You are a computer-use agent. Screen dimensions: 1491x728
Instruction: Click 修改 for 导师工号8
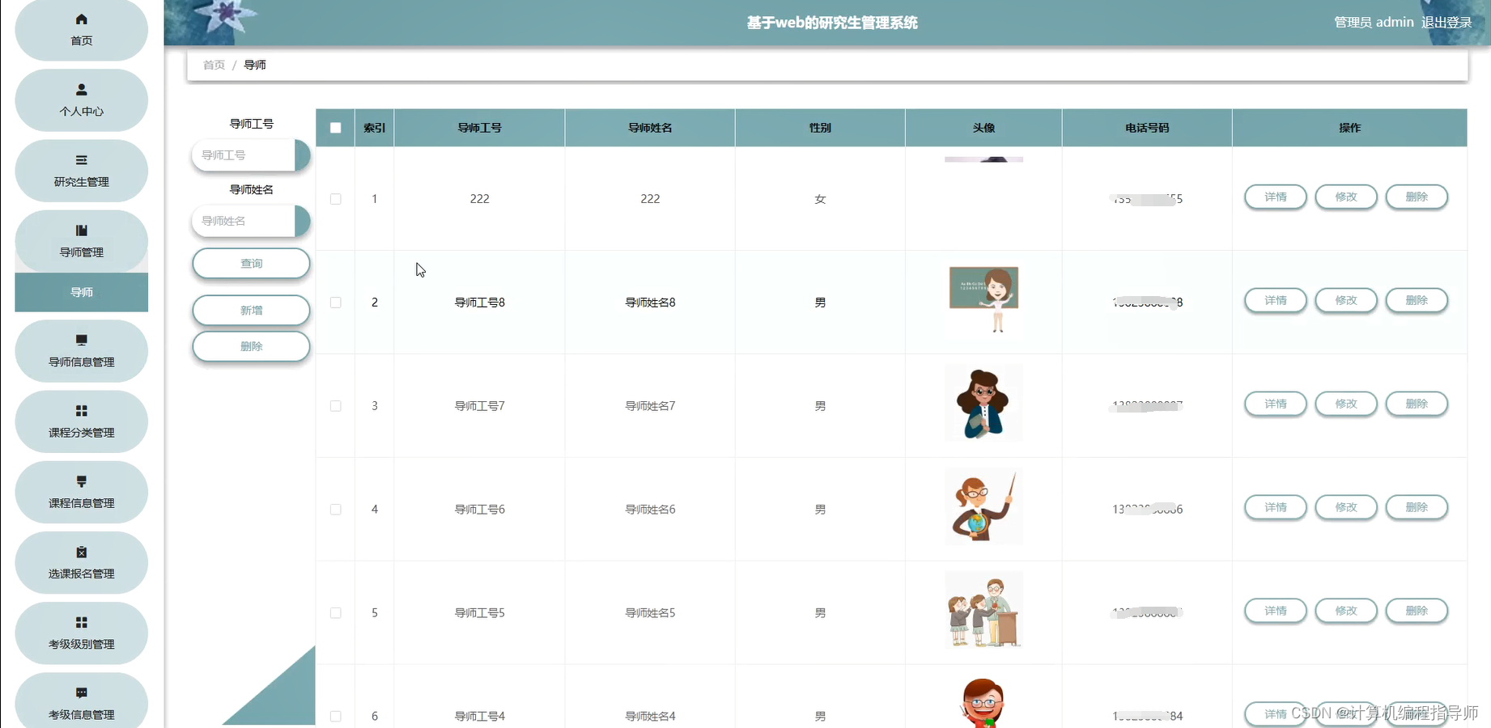click(1346, 300)
